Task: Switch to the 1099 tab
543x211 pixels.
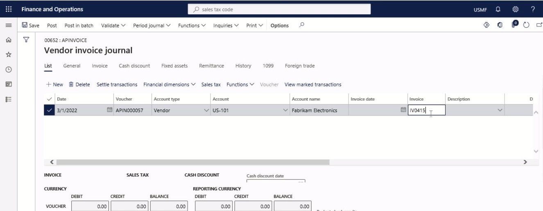Action: (268, 66)
